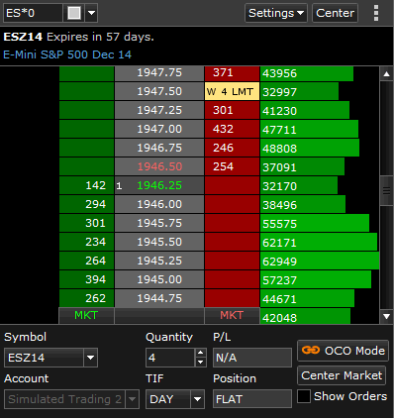Increase Quantity with the up spinner arrow

coord(200,353)
